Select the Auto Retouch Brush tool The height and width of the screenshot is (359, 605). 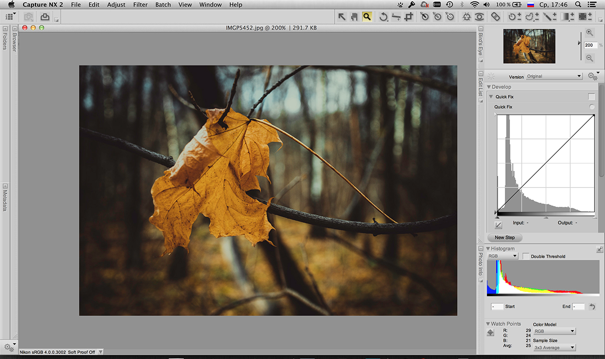[x=495, y=17]
